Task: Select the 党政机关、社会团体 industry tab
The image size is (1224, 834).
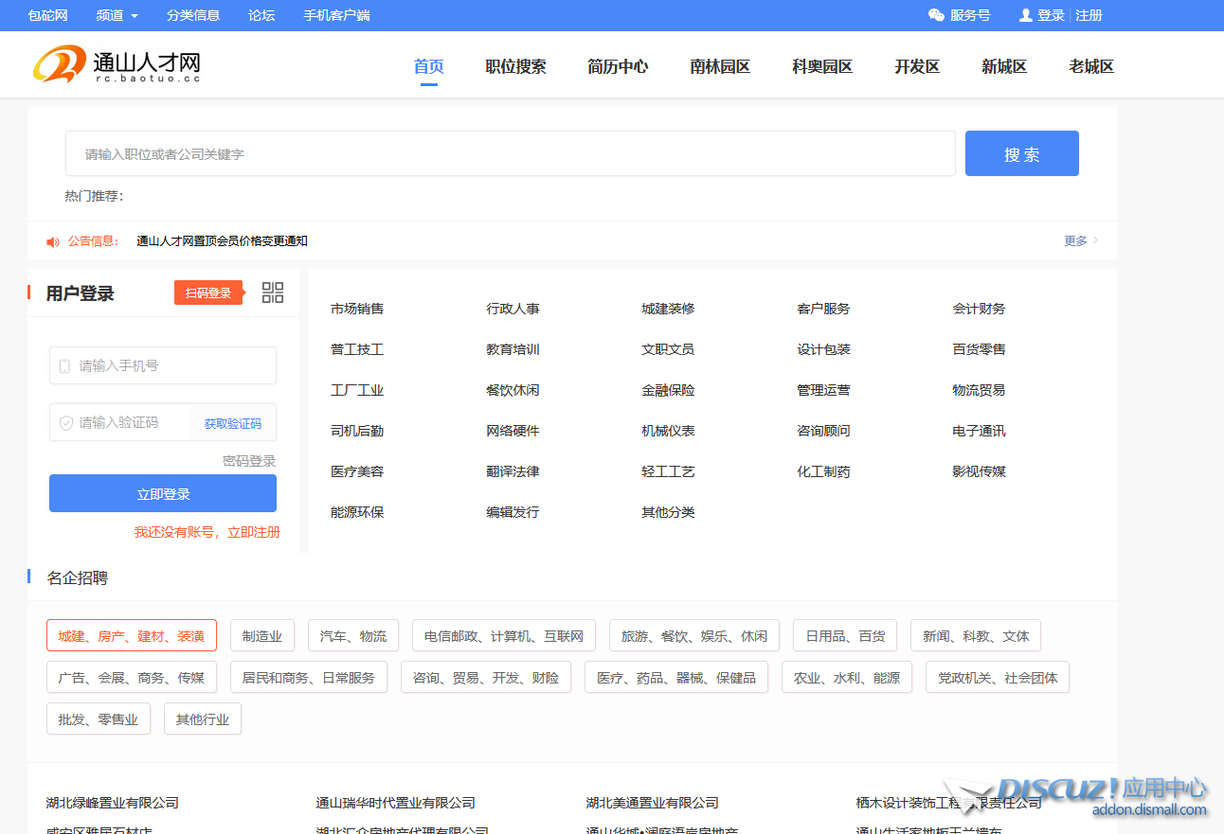Action: pos(998,677)
